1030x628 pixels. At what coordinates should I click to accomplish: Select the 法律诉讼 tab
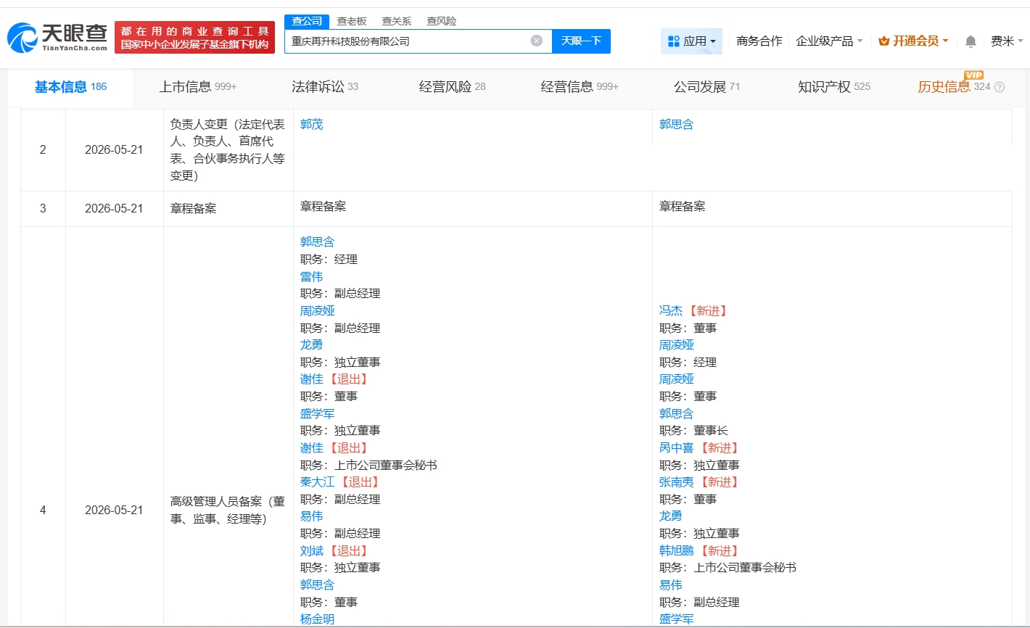[x=325, y=87]
